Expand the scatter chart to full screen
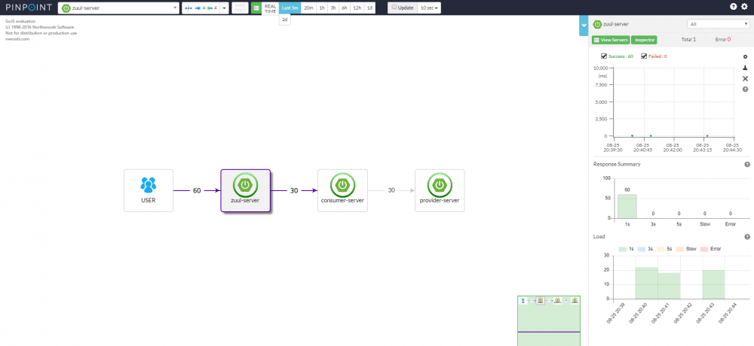This screenshot has height=346, width=754. [x=746, y=79]
